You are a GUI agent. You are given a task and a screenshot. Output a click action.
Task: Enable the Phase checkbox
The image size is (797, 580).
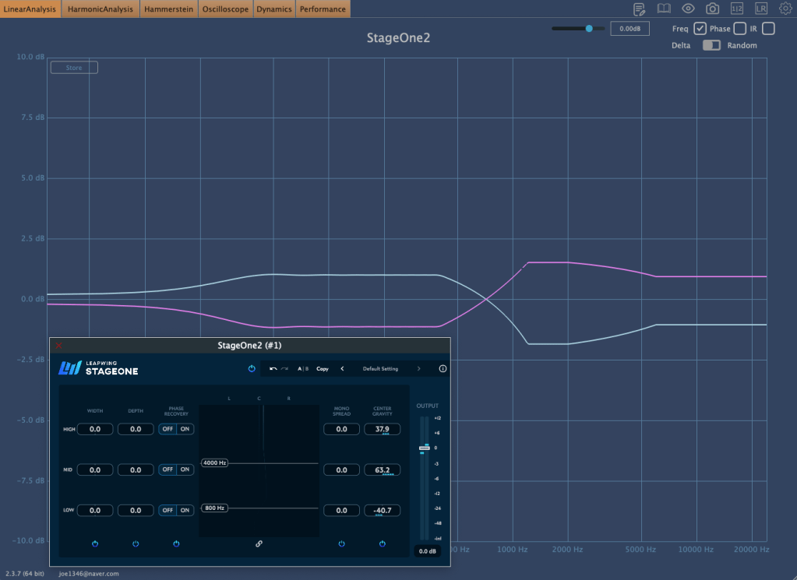point(738,29)
